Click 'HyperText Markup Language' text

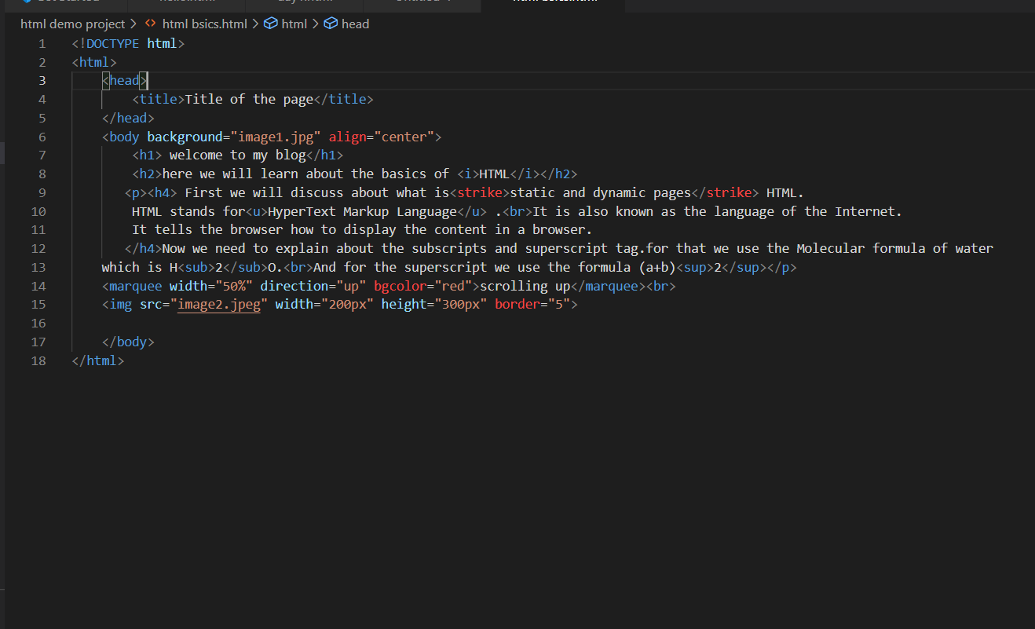pyautogui.click(x=363, y=211)
